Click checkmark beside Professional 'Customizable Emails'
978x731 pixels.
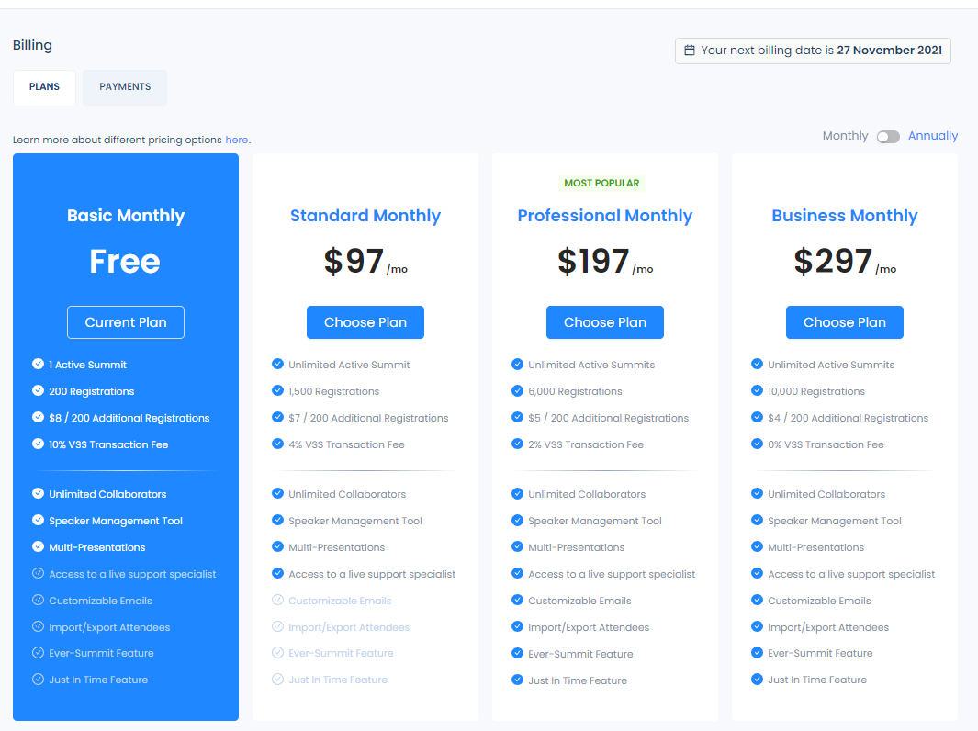(517, 600)
